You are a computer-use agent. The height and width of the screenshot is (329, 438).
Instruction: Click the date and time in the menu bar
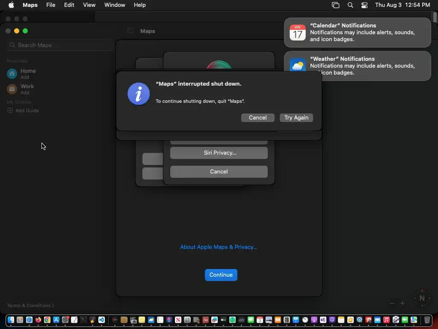402,5
